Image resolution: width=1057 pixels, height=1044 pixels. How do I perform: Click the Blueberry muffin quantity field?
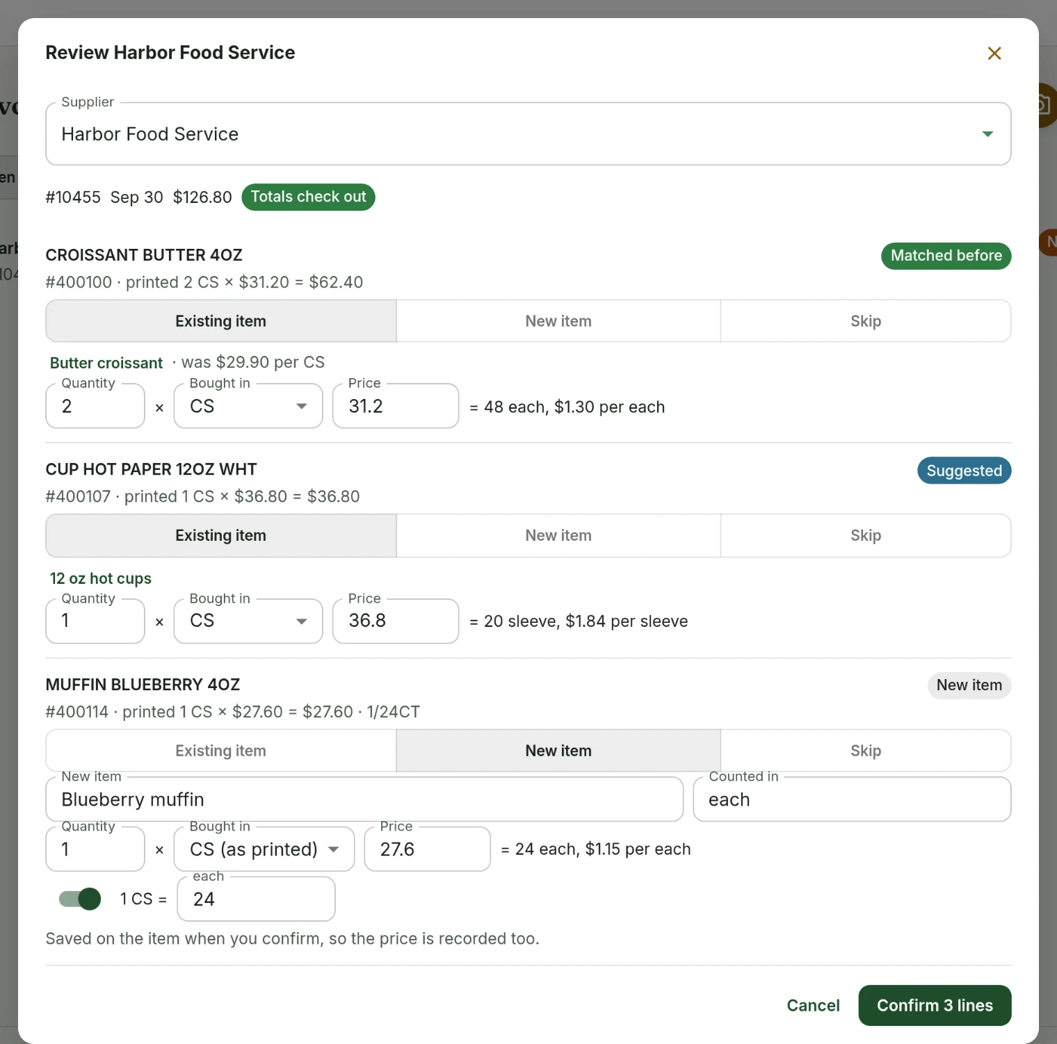(95, 849)
